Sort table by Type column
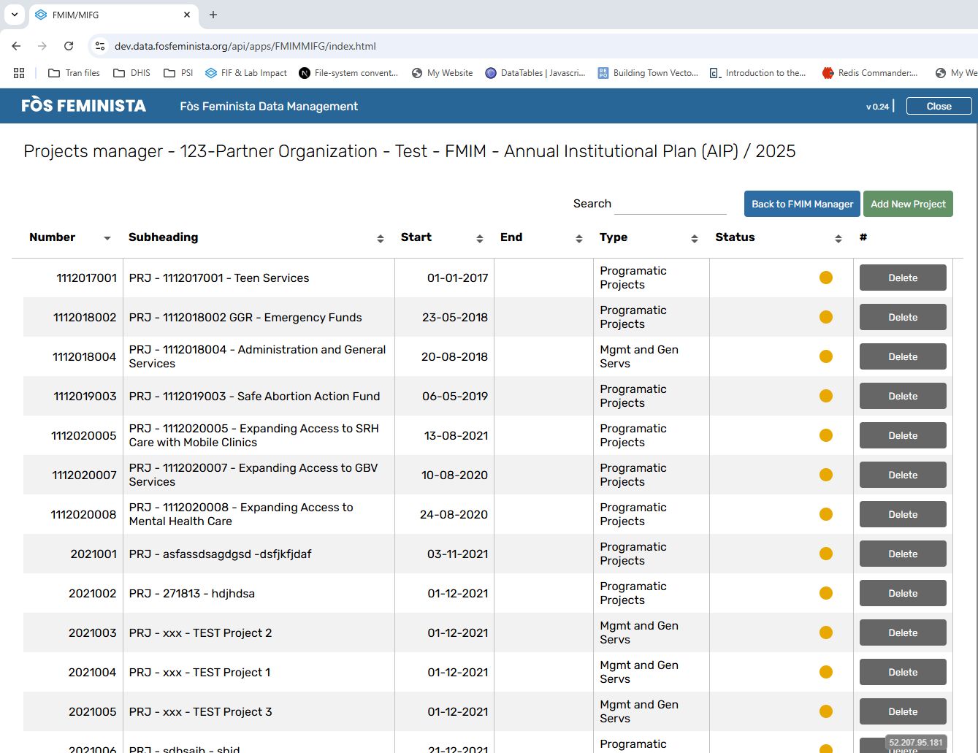The width and height of the screenshot is (978, 753). 695,238
